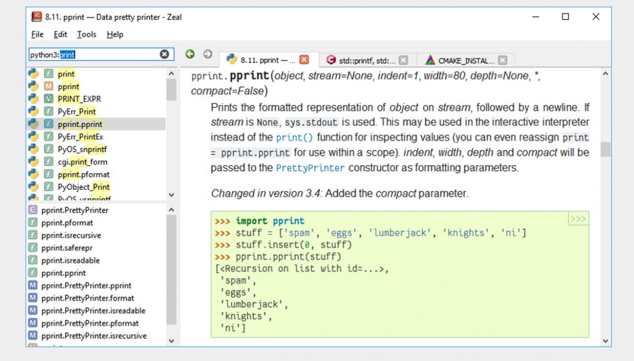Select the print function result

point(96,74)
